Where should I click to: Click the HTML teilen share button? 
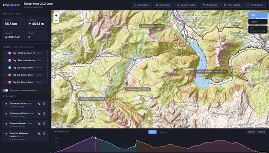255,5
